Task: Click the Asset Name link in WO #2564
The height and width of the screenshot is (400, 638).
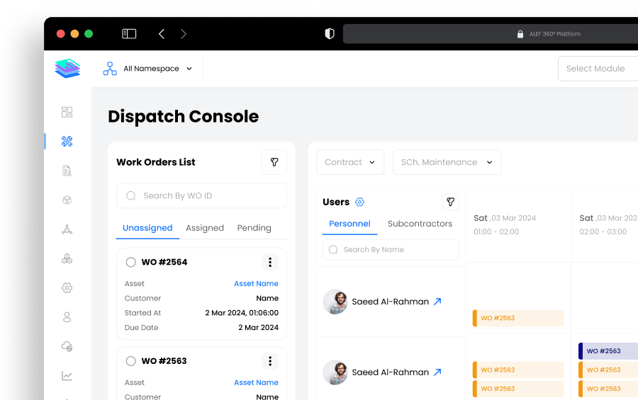Action: [256, 283]
